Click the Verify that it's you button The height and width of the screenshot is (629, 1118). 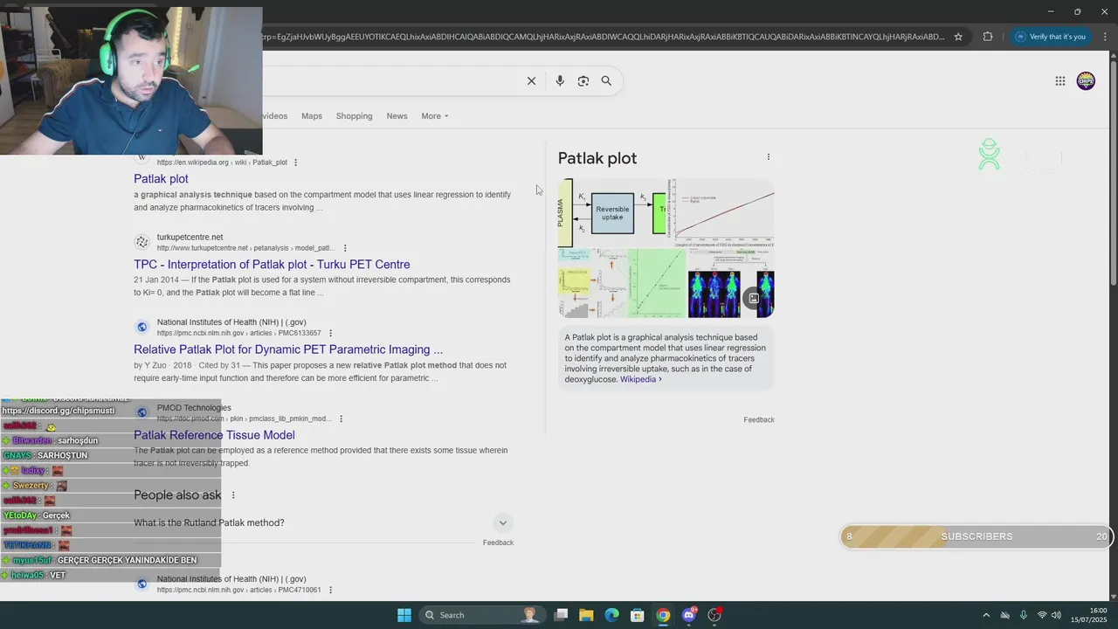(1051, 37)
